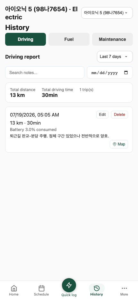This screenshot has width=138, height=300.
Task: Click the Search notes input field
Action: coord(45,72)
